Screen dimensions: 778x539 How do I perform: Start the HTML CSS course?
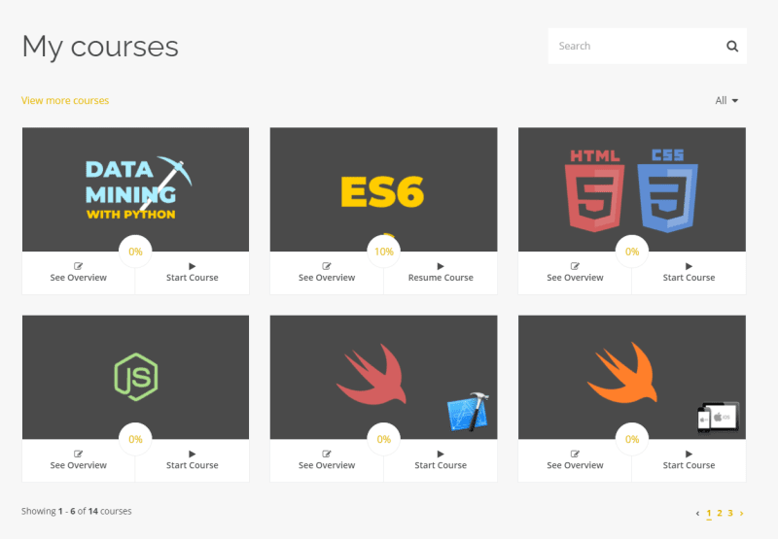(x=689, y=273)
